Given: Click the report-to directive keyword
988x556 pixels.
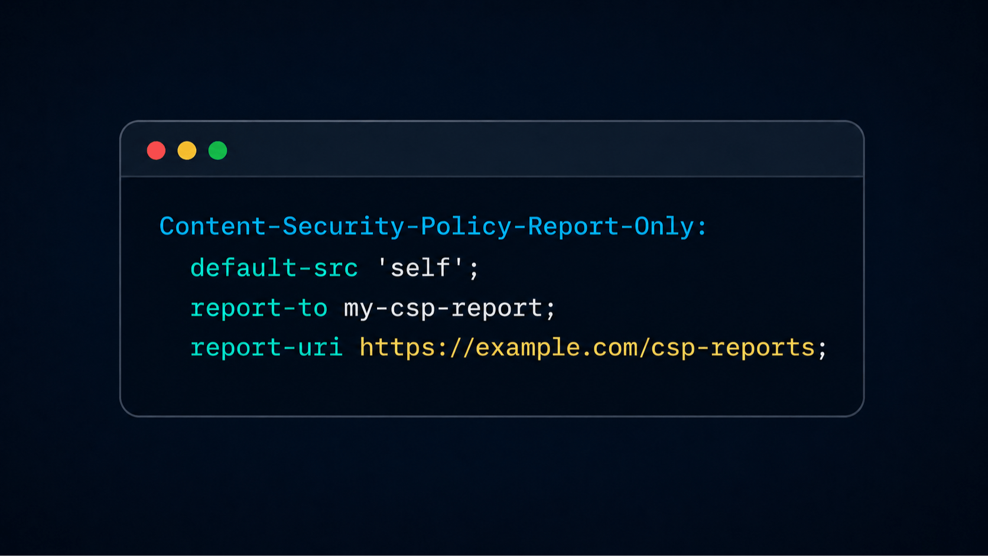Looking at the screenshot, I should (259, 308).
